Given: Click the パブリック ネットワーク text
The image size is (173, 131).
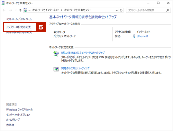Looking at the screenshot, I should [x=64, y=36].
